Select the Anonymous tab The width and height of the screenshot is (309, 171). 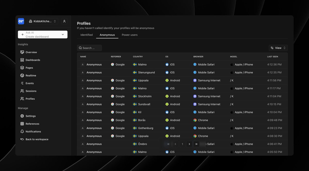[107, 35]
